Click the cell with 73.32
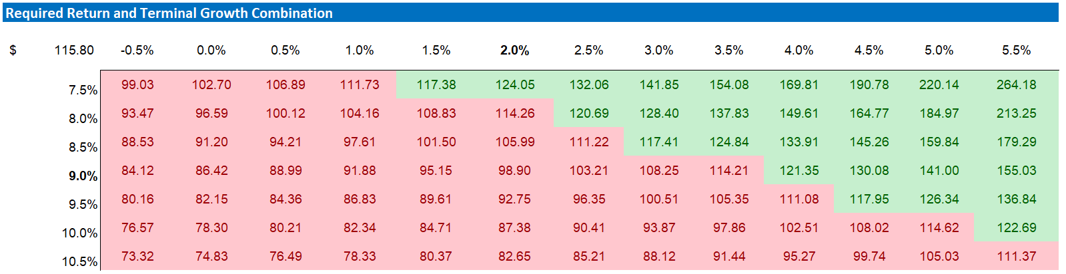Viewport: 1066px width, 274px height. (x=137, y=257)
